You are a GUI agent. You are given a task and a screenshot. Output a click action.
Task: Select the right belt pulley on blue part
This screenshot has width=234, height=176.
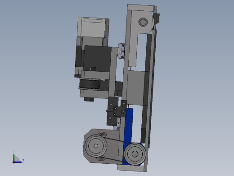coord(135,154)
